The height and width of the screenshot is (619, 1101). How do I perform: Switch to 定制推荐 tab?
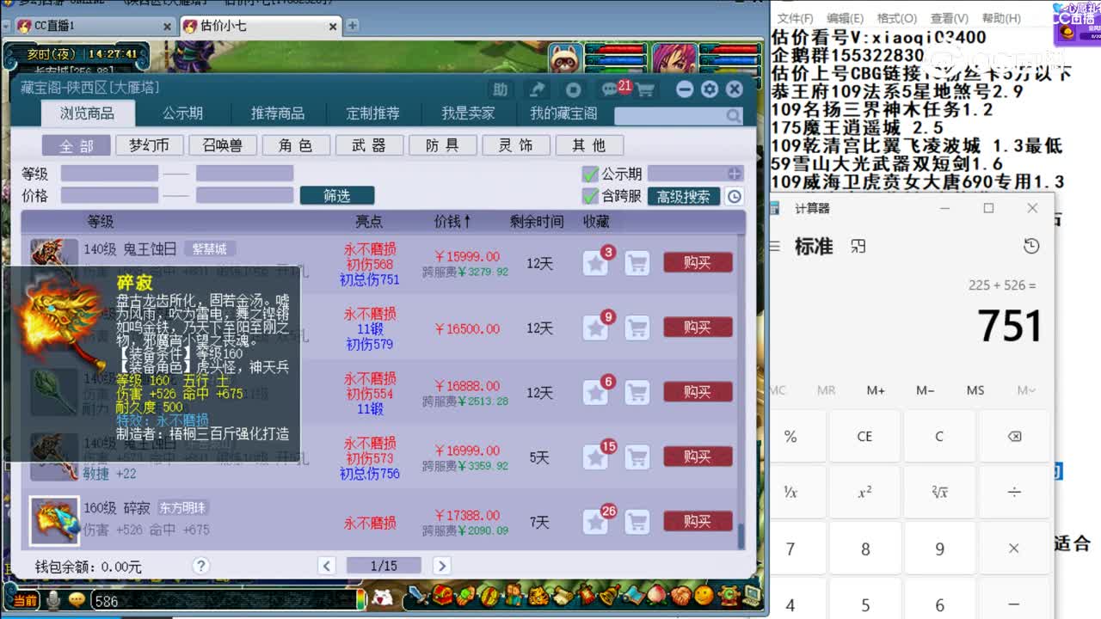point(372,113)
